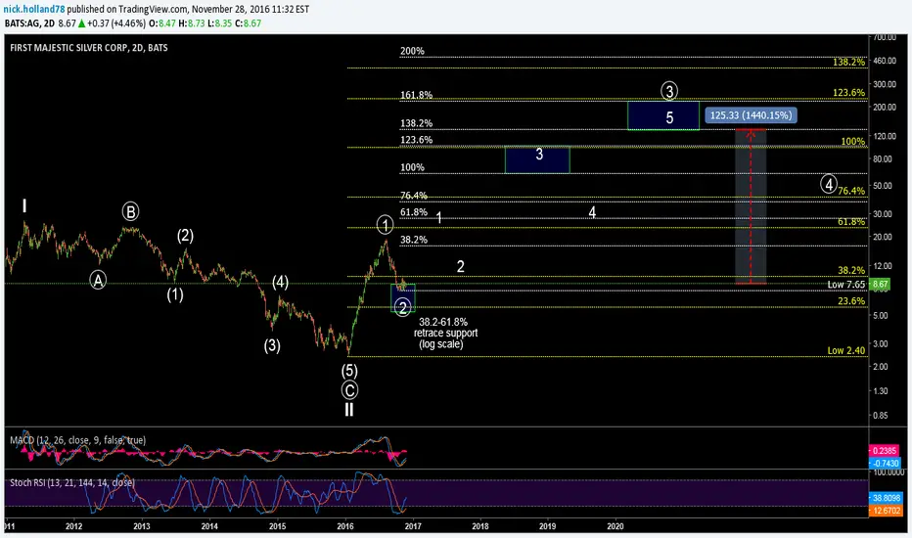The width and height of the screenshot is (912, 538).
Task: Click the BATS:AG, 2D symbol header
Action: pyautogui.click(x=29, y=23)
